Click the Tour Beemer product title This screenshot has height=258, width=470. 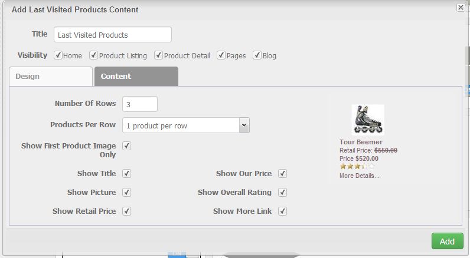click(361, 142)
